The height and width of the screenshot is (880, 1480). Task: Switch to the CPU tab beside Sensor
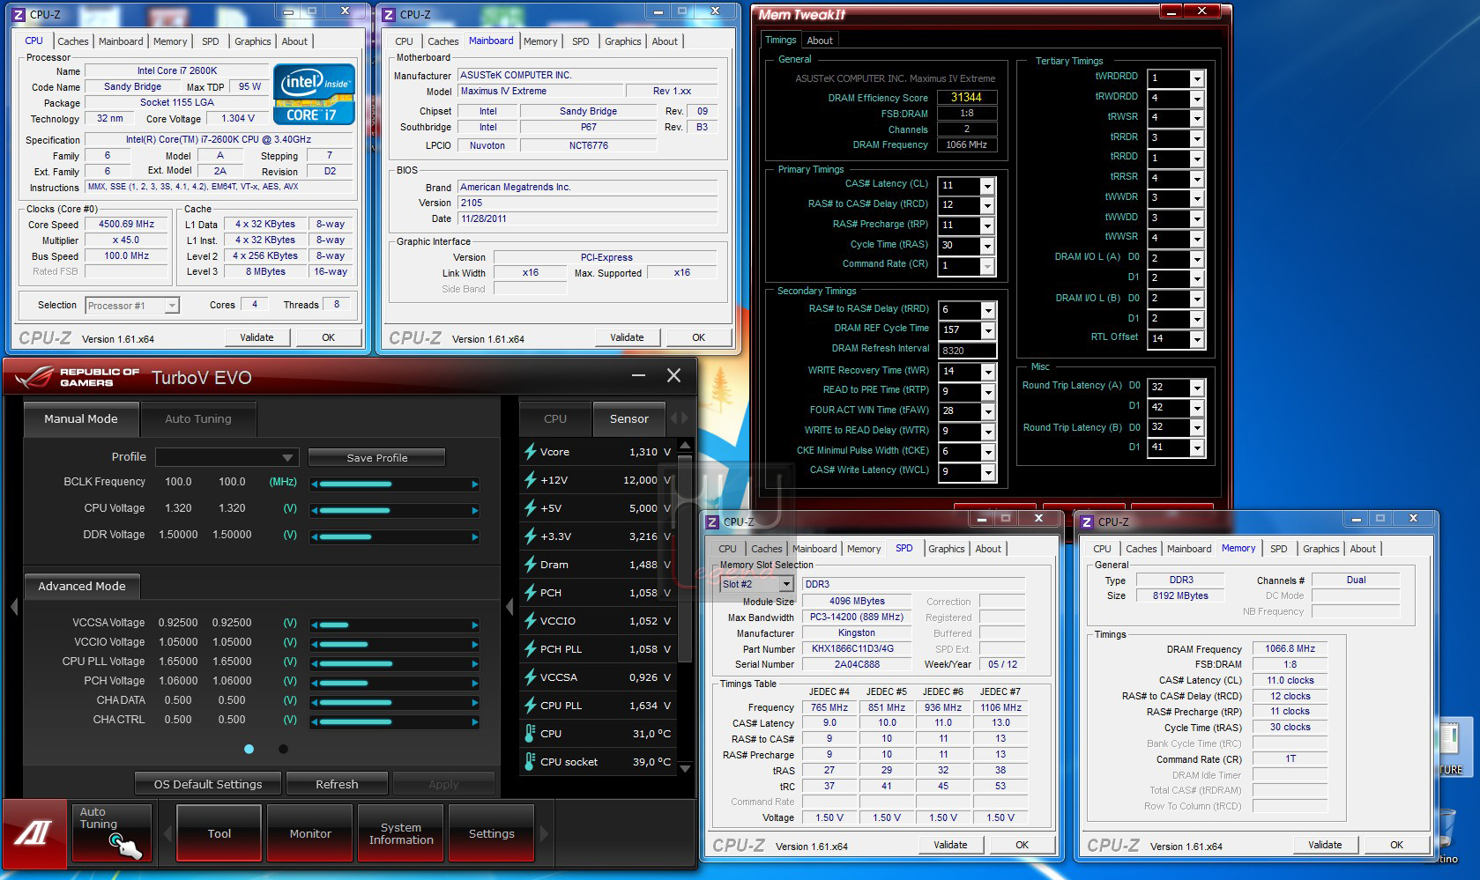pos(555,418)
